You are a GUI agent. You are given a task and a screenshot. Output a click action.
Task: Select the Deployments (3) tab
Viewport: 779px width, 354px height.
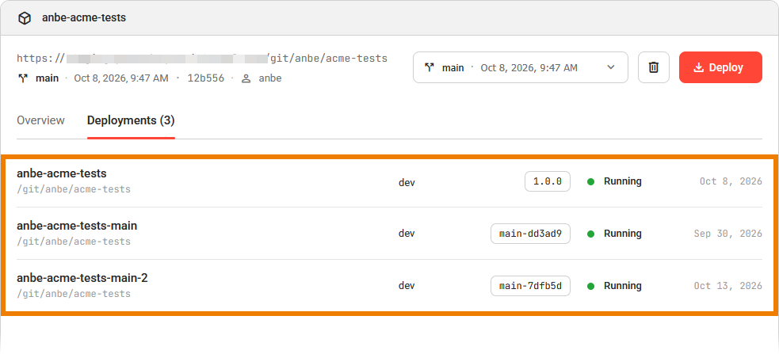click(131, 120)
